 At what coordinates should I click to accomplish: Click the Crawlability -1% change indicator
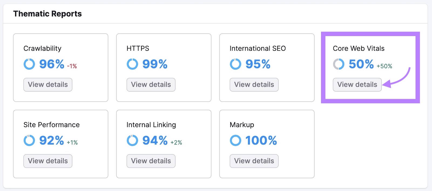[72, 65]
